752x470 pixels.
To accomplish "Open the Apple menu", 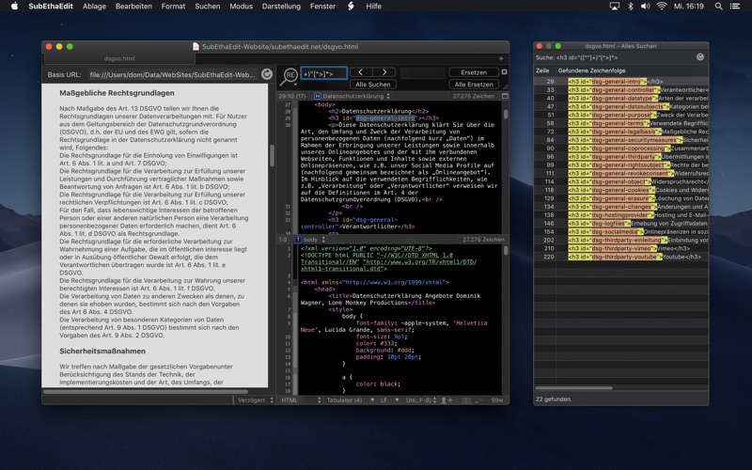I will 14,7.
